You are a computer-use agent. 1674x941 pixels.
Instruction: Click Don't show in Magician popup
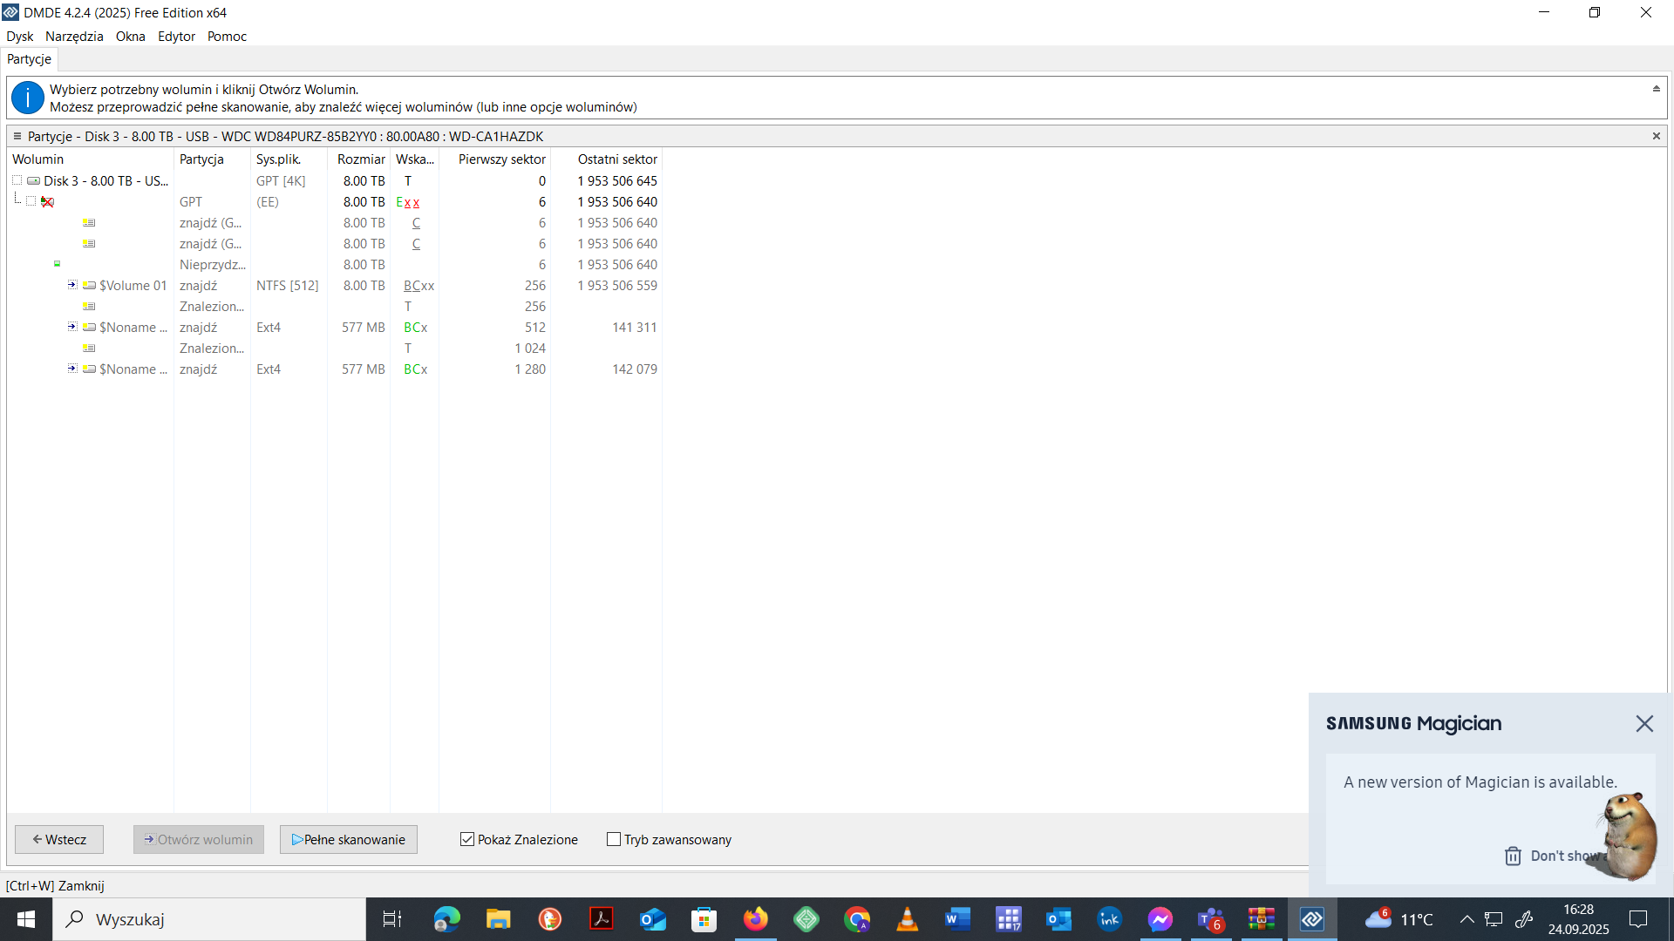(1568, 856)
